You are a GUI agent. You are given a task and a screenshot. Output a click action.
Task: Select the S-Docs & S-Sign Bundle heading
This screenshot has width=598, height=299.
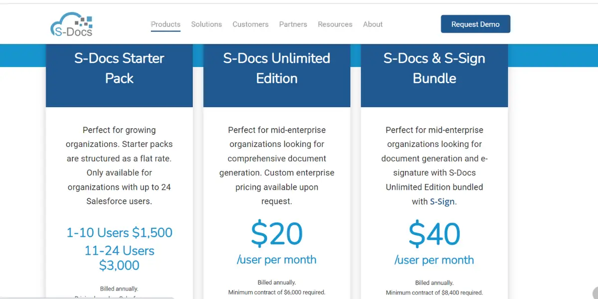434,68
